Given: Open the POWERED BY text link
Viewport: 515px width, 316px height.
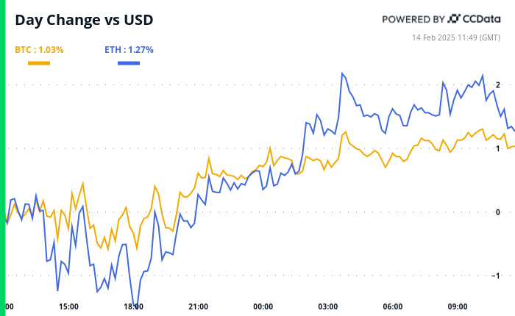Looking at the screenshot, I should (x=413, y=19).
